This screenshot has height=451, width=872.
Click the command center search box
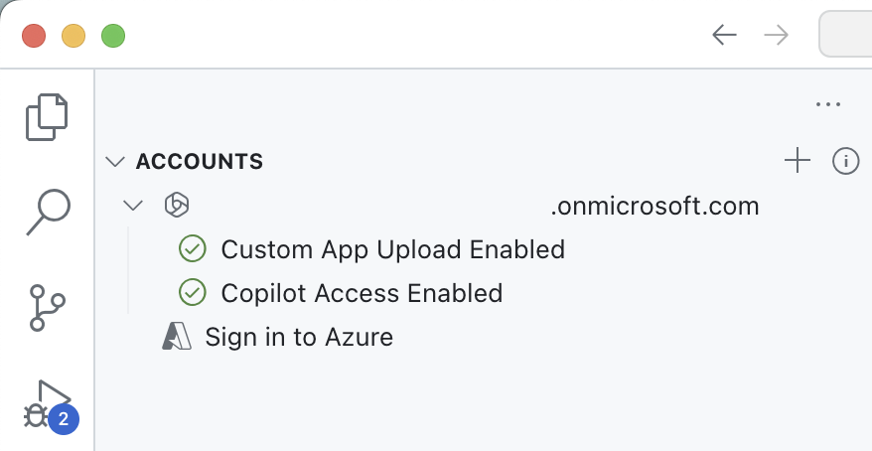click(x=846, y=36)
